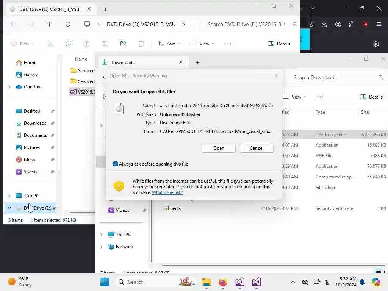
Task: Click the Search DVD Drive search field
Action: coord(250,24)
